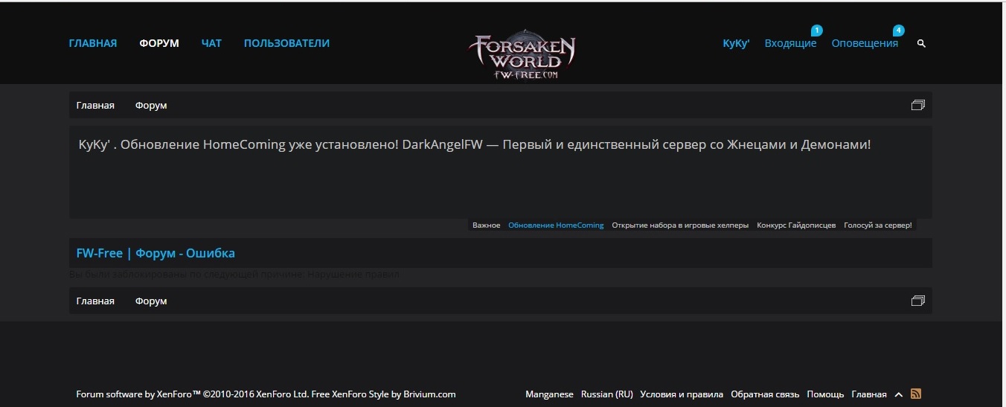Click the search magnifier icon

[x=921, y=44]
